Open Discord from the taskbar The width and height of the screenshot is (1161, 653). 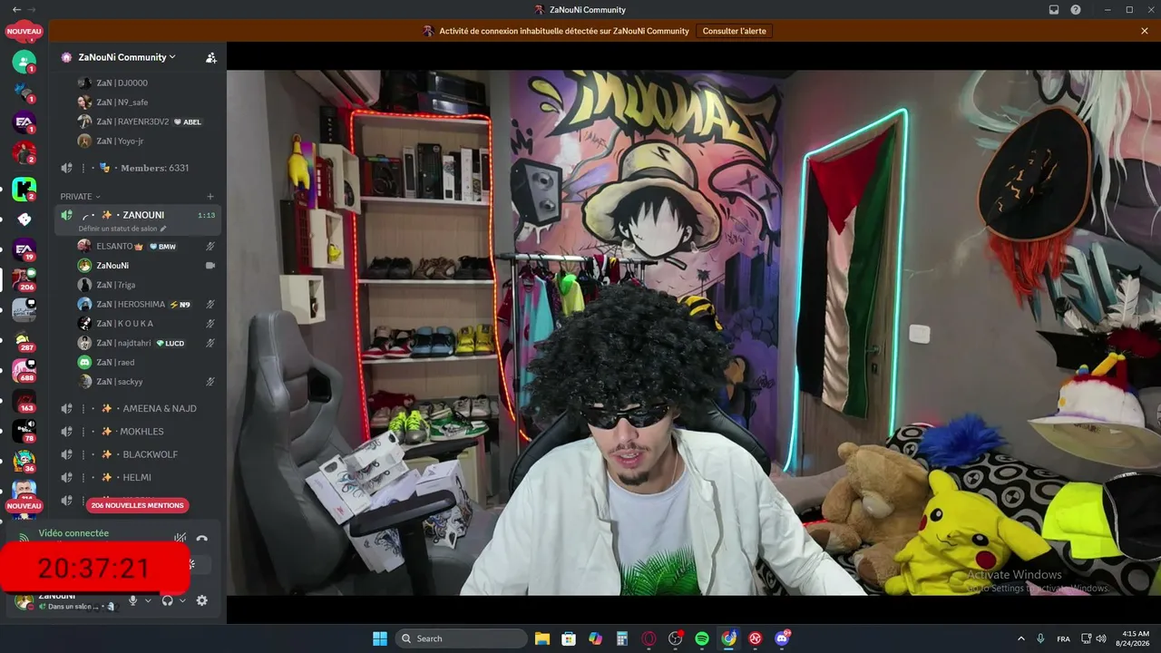point(782,638)
